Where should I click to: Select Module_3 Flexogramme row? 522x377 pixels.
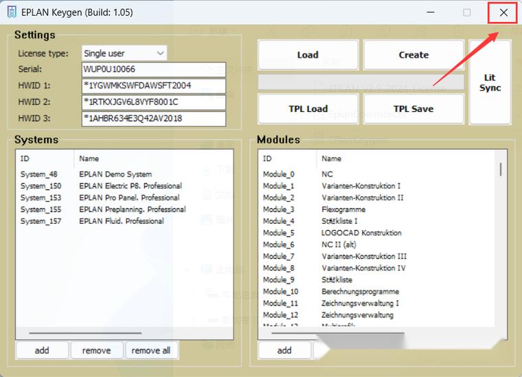(376, 209)
